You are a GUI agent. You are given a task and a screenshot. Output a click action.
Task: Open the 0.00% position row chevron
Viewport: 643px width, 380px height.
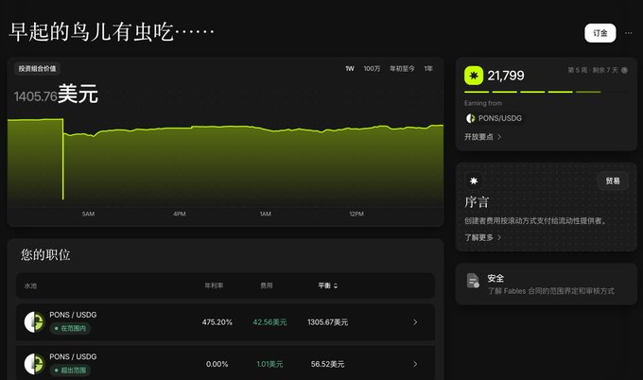tap(415, 364)
